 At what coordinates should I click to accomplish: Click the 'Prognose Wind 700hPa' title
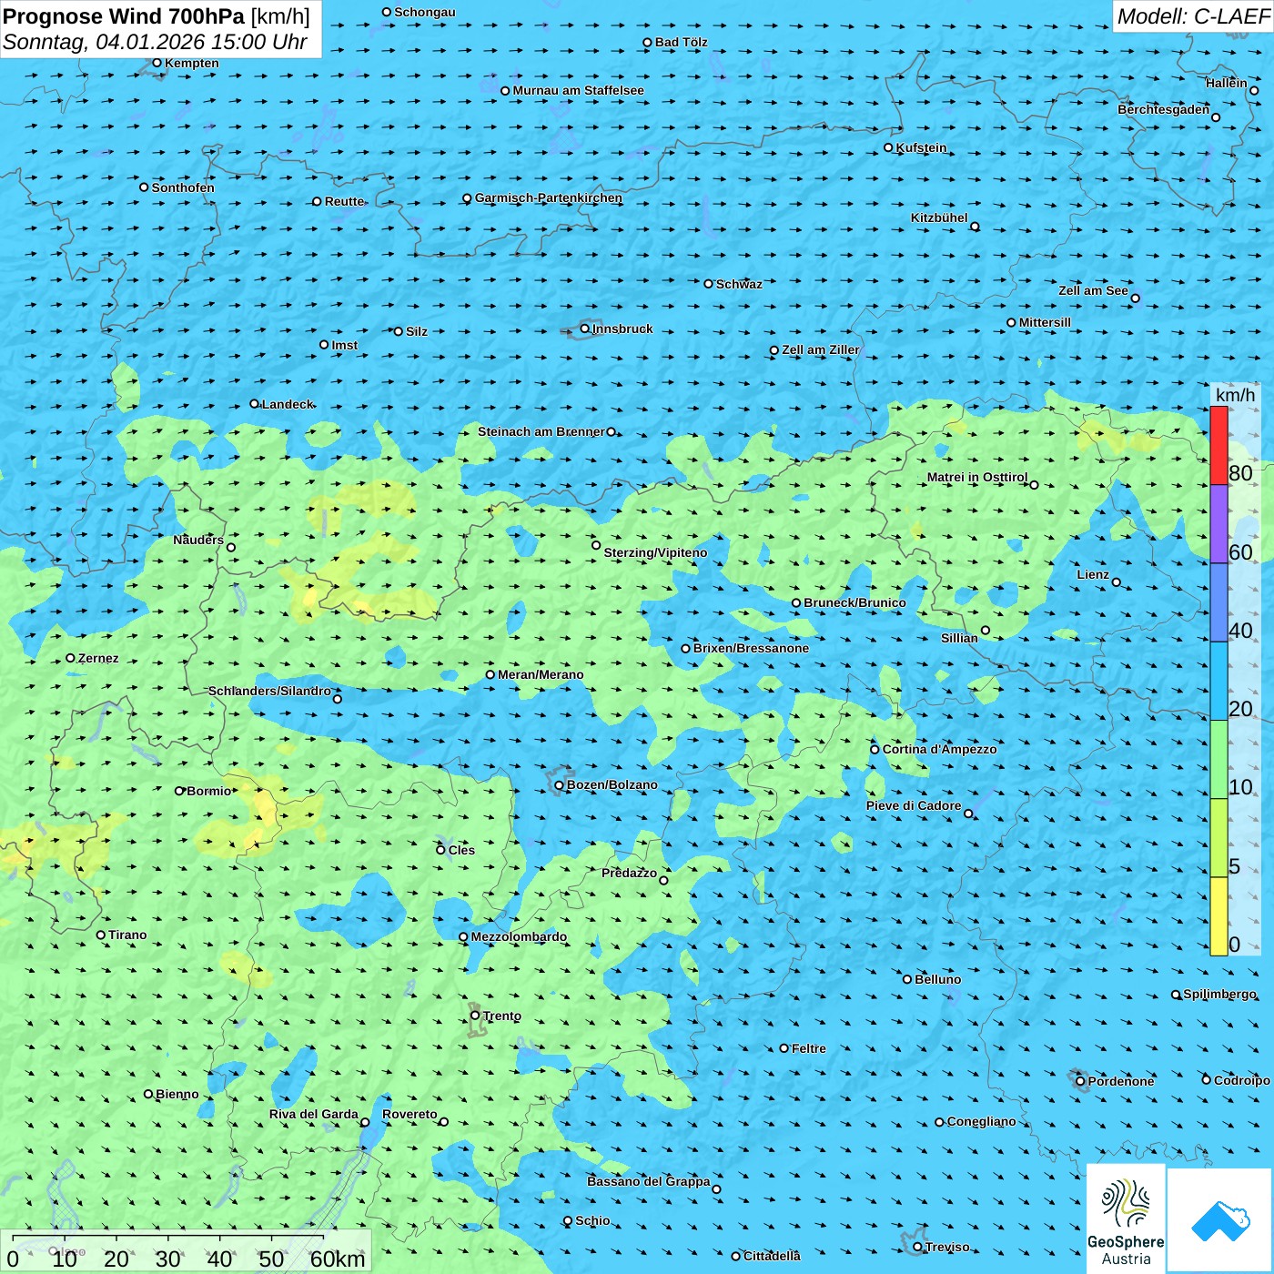(x=124, y=16)
